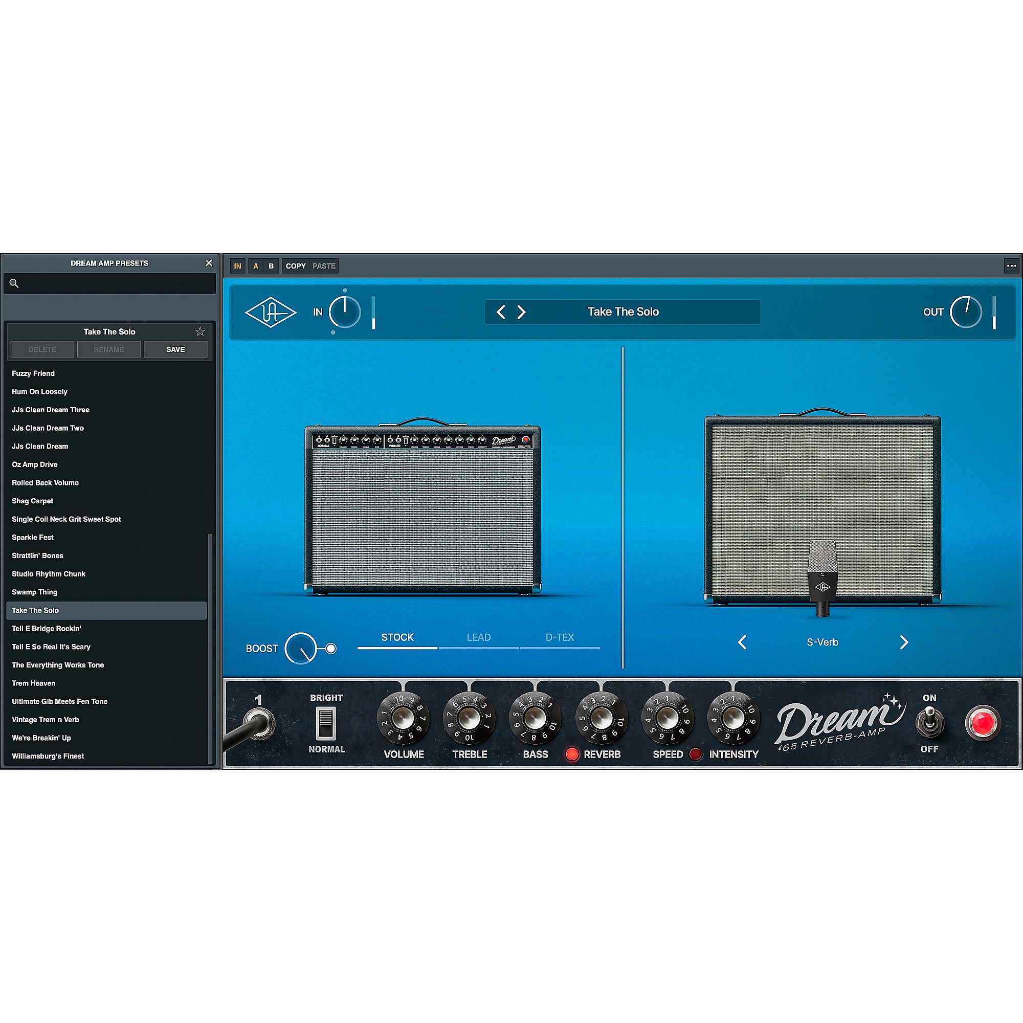The image size is (1023, 1023).
Task: Click the Copy button
Action: coord(296,266)
